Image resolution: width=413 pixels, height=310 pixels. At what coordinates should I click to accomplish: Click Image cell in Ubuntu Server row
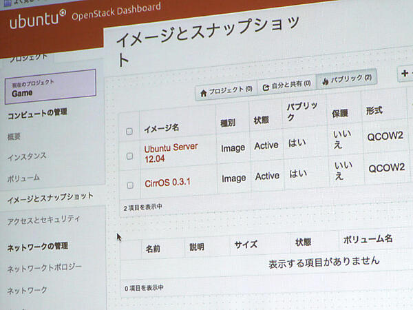click(x=233, y=148)
